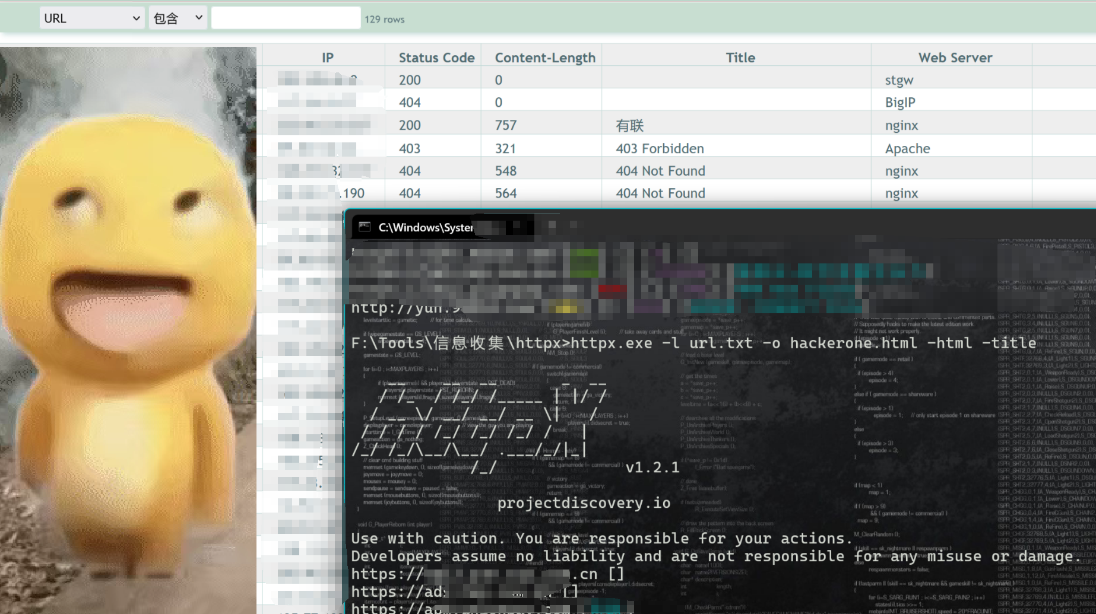Sort table by IP column header
The height and width of the screenshot is (614, 1096).
point(327,58)
